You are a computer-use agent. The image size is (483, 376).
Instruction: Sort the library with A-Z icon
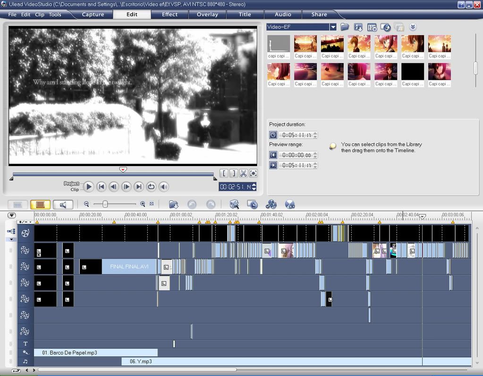[x=358, y=27]
